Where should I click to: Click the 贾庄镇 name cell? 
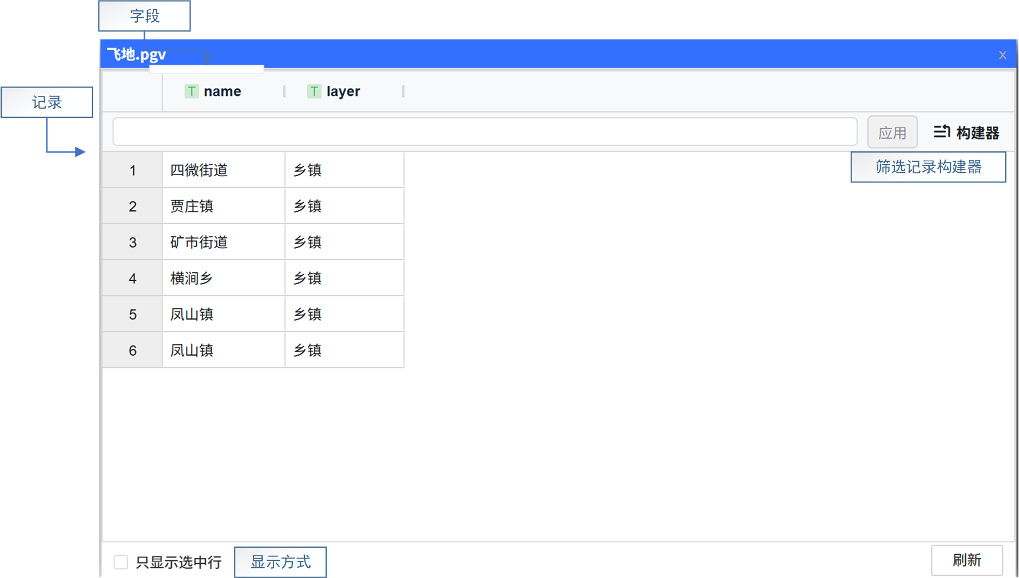(x=223, y=206)
